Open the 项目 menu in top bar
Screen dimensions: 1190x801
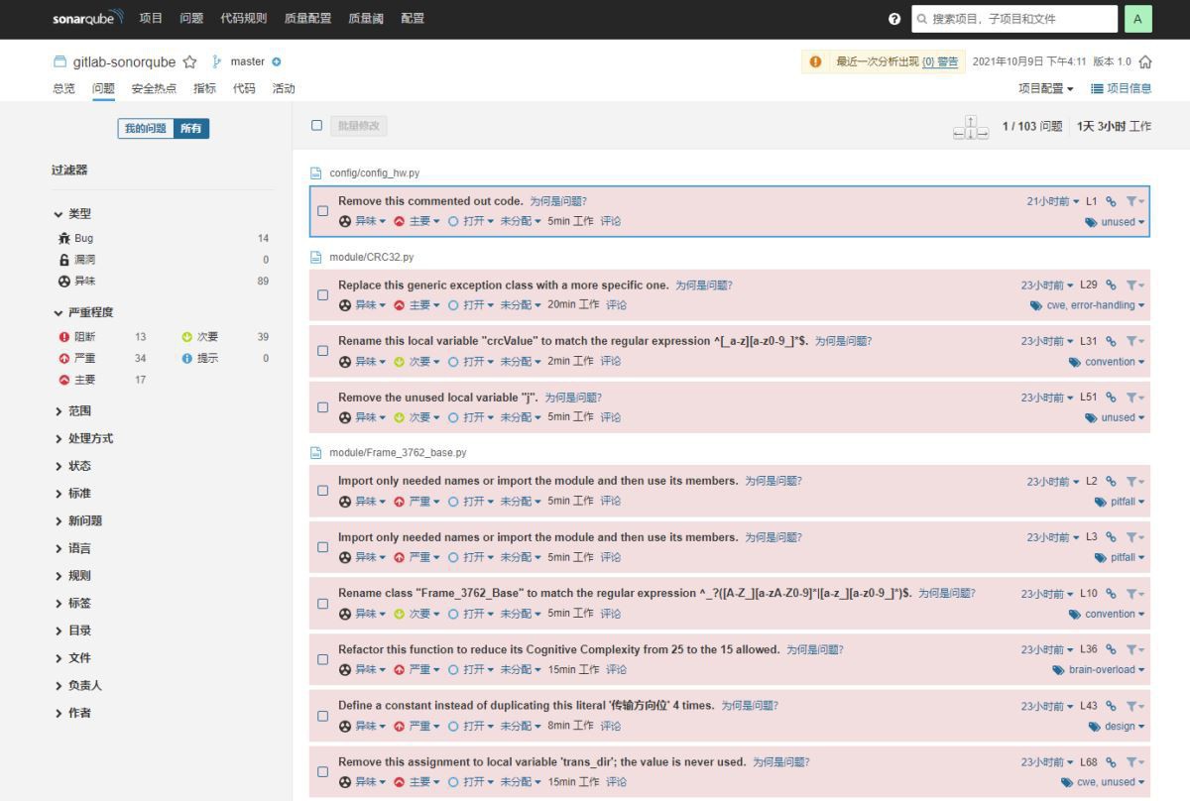pos(151,18)
